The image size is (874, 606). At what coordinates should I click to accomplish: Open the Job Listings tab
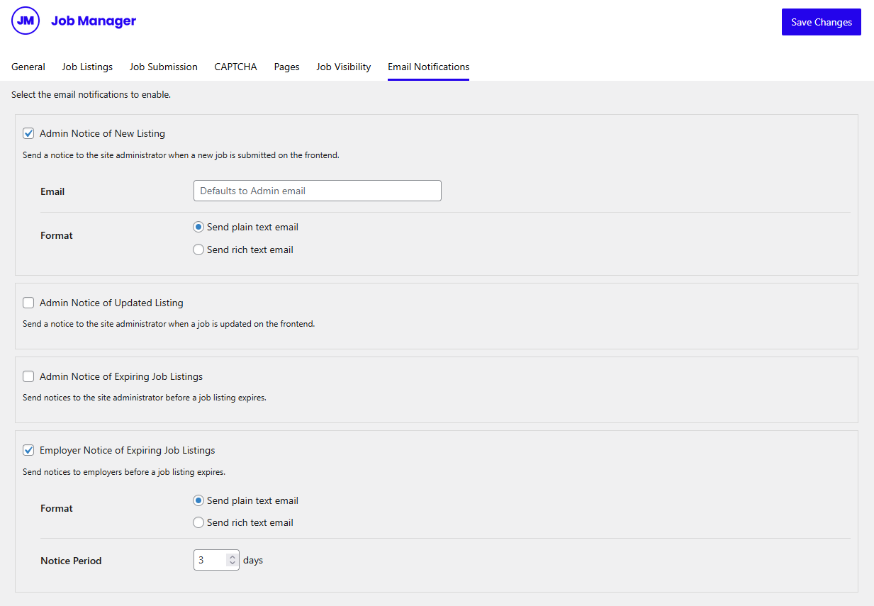coord(87,67)
